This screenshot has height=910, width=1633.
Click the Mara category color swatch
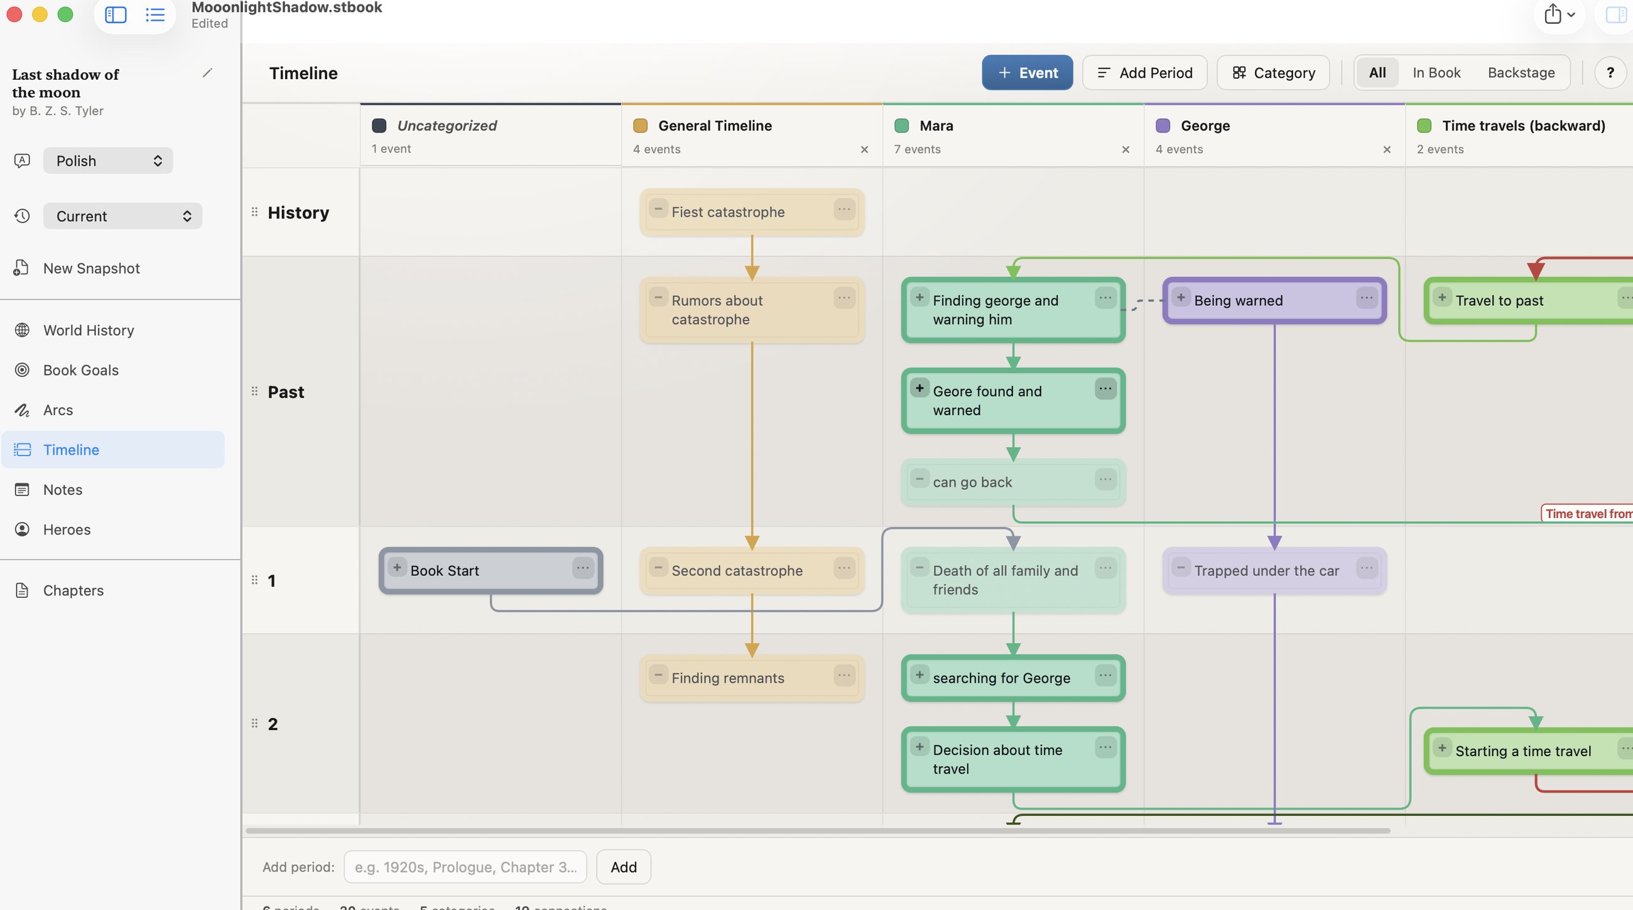click(x=901, y=126)
